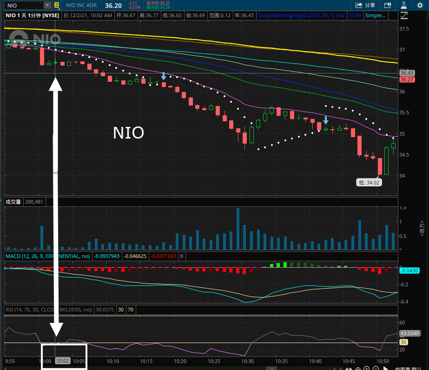
Task: Open the gear settings icon
Action: (420, 5)
